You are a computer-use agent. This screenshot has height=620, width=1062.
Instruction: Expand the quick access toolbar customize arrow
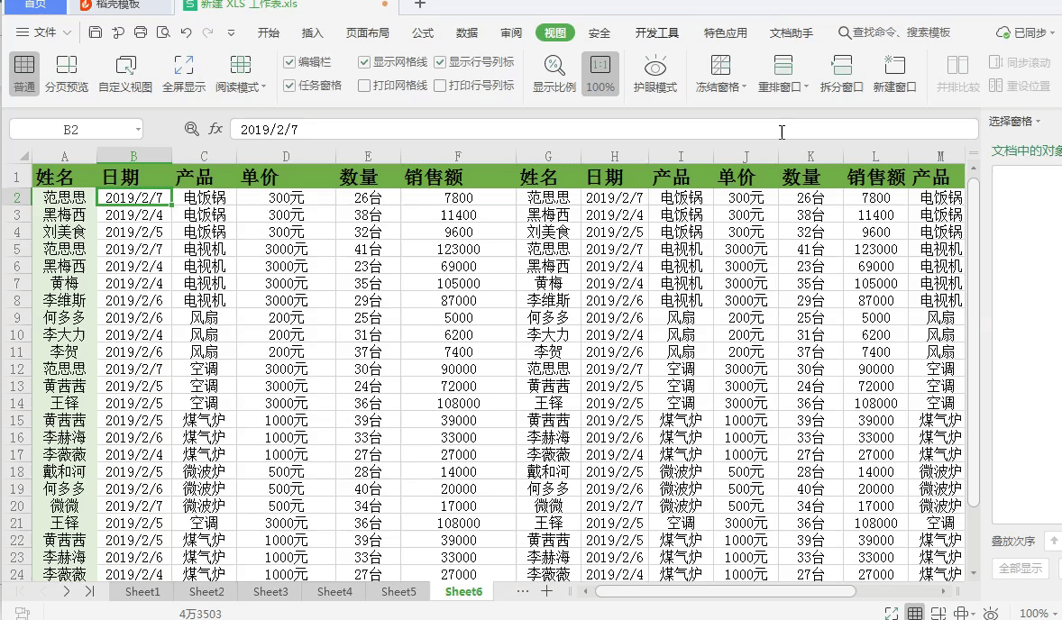(231, 32)
